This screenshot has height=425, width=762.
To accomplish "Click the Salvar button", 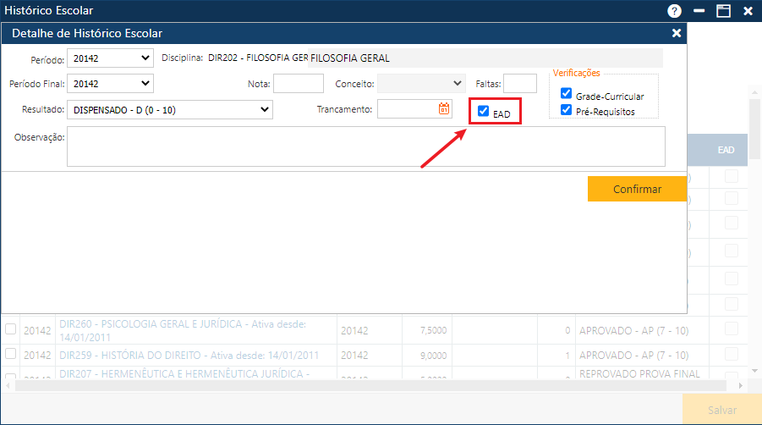I will pos(721,410).
